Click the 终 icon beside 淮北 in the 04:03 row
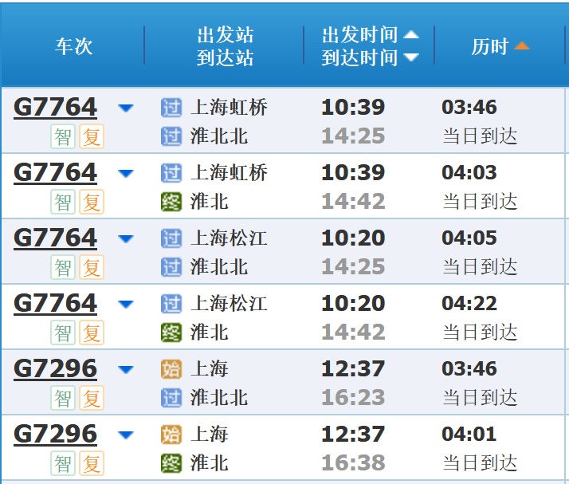 point(171,201)
